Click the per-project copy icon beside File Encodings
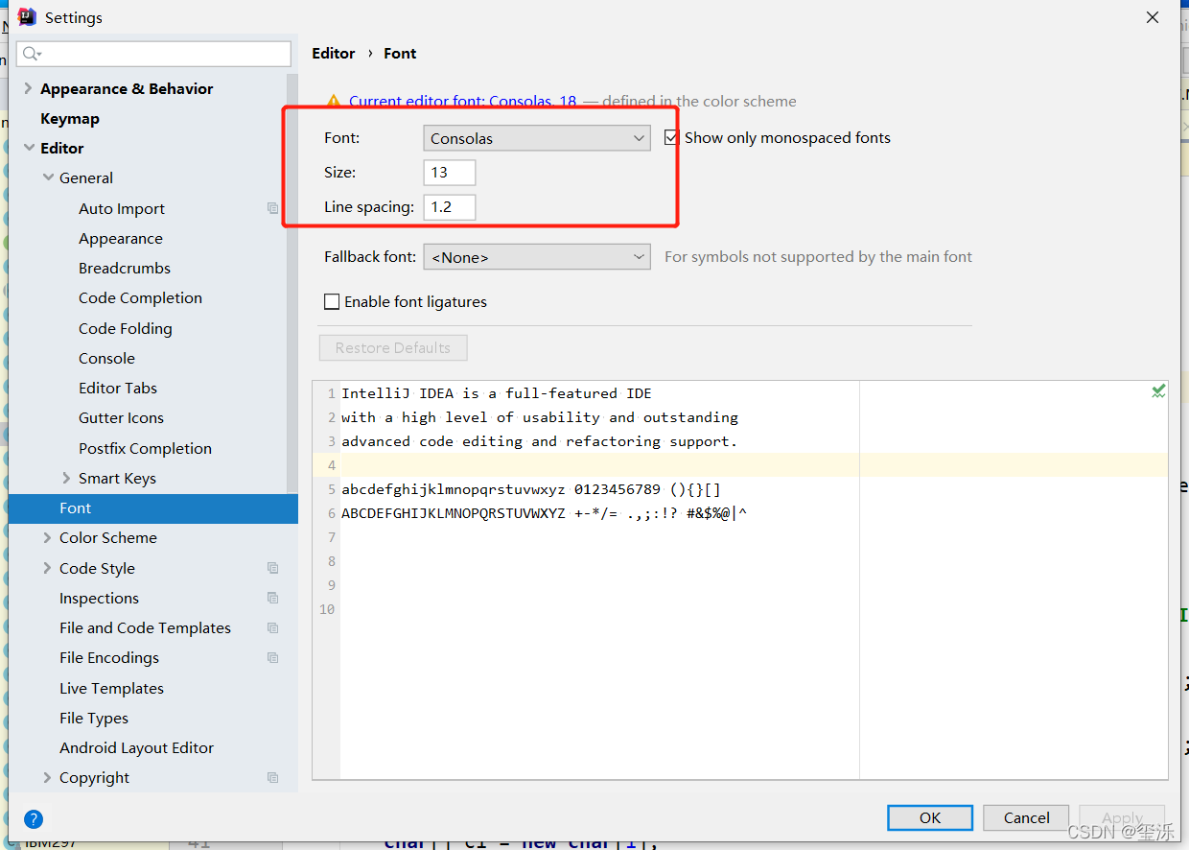 click(x=272, y=658)
